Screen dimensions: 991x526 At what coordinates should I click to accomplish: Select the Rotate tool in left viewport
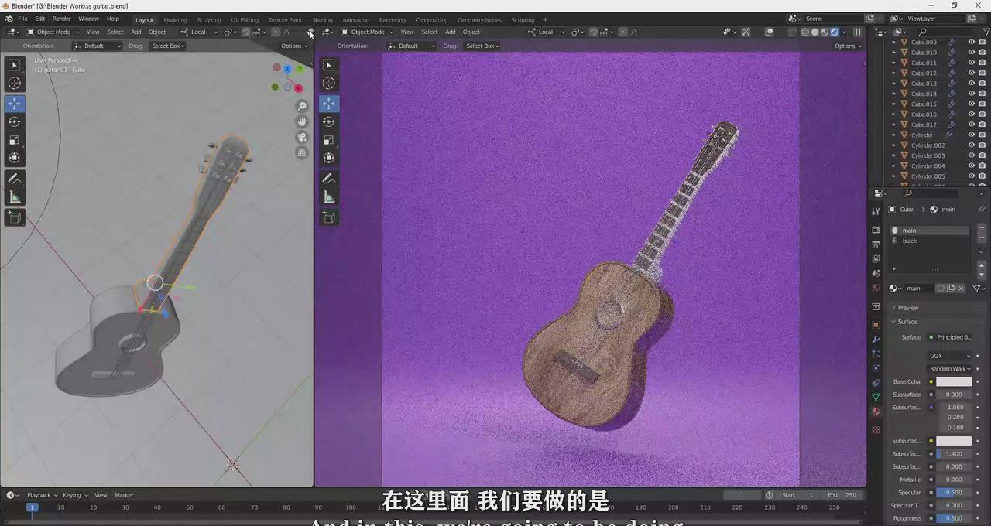(15, 121)
